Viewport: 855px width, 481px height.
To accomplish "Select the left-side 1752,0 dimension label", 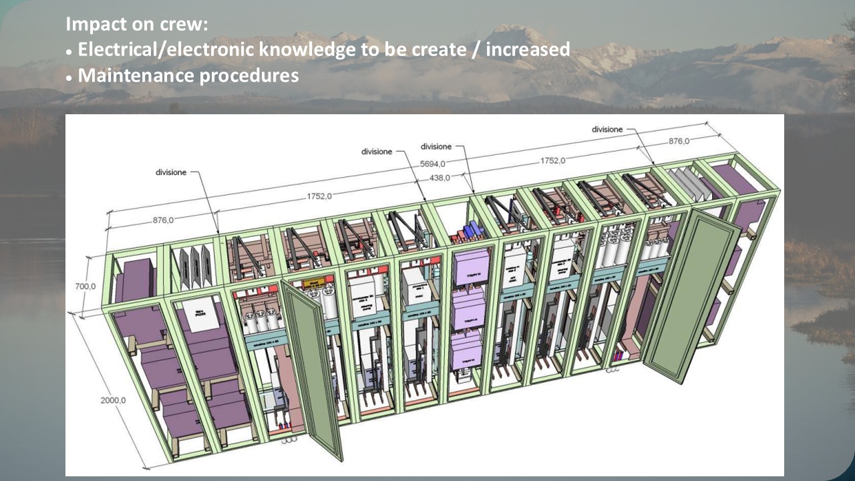I will click(318, 196).
